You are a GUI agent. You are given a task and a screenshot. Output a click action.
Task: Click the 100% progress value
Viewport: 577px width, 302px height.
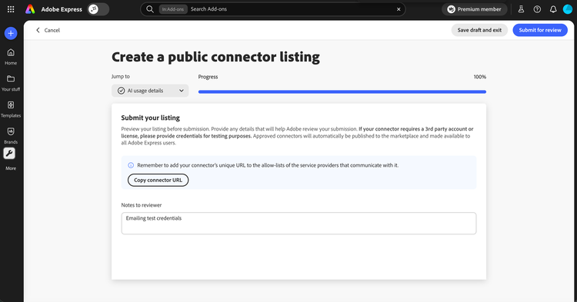click(479, 77)
